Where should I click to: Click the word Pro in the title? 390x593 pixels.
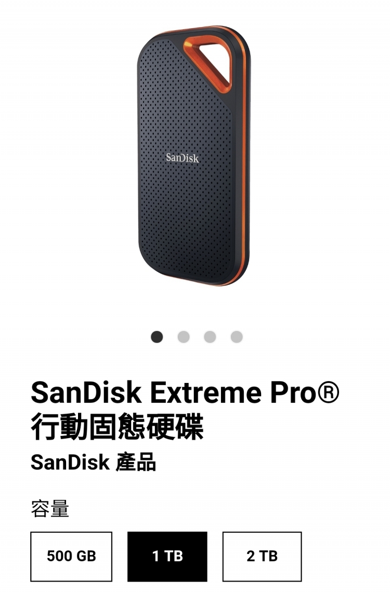293,393
